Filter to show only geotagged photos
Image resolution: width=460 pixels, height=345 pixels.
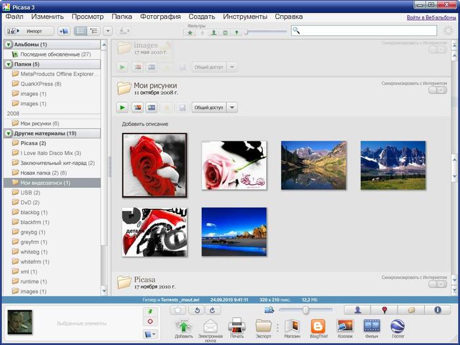(237, 33)
